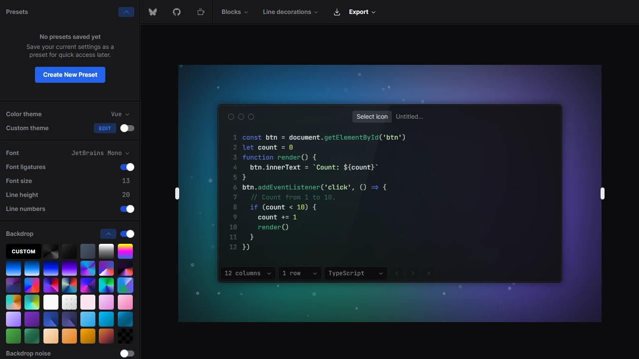Click the Untitled title field

[x=409, y=116]
